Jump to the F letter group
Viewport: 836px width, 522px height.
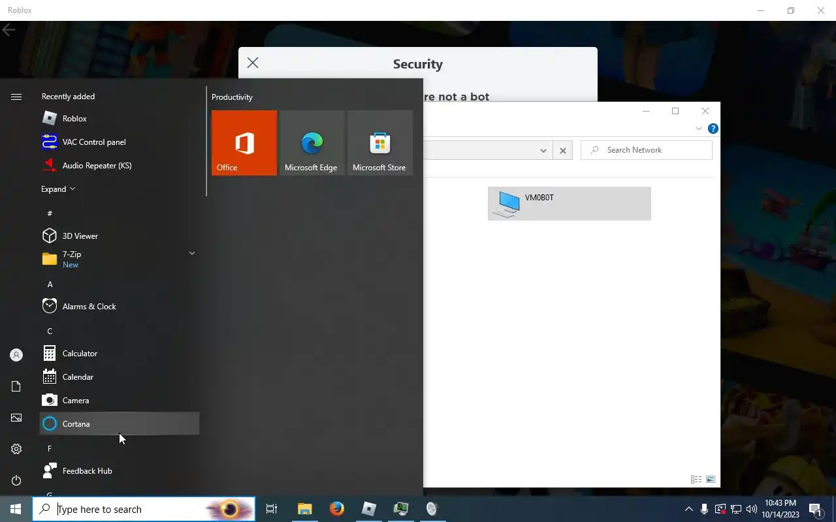(50, 448)
